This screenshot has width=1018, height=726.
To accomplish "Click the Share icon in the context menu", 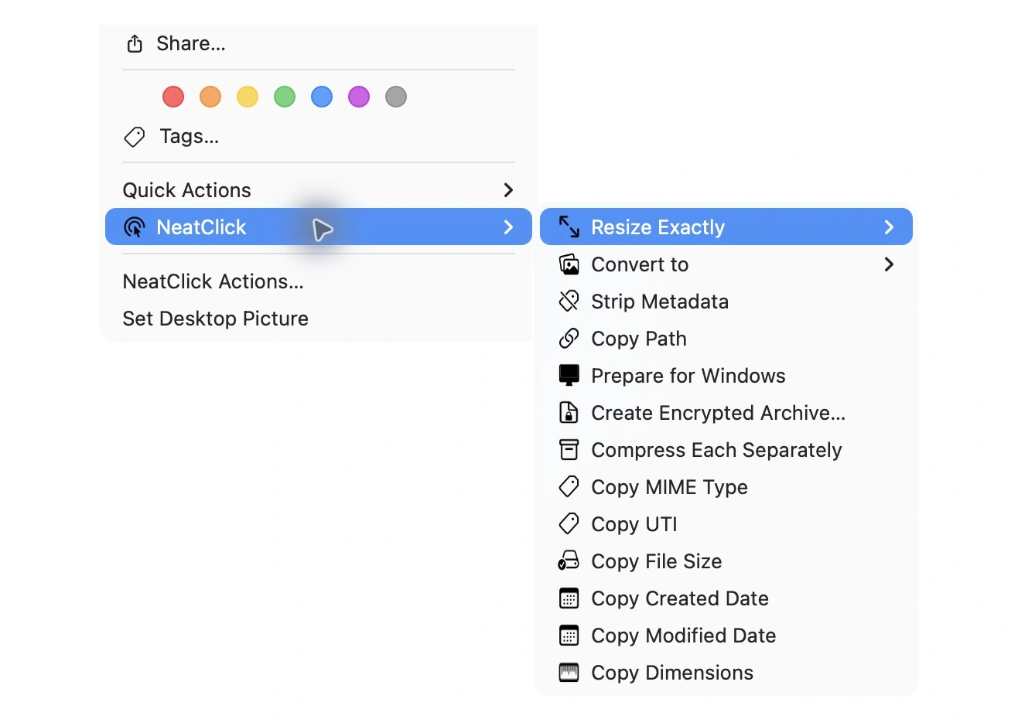I will pyautogui.click(x=135, y=43).
